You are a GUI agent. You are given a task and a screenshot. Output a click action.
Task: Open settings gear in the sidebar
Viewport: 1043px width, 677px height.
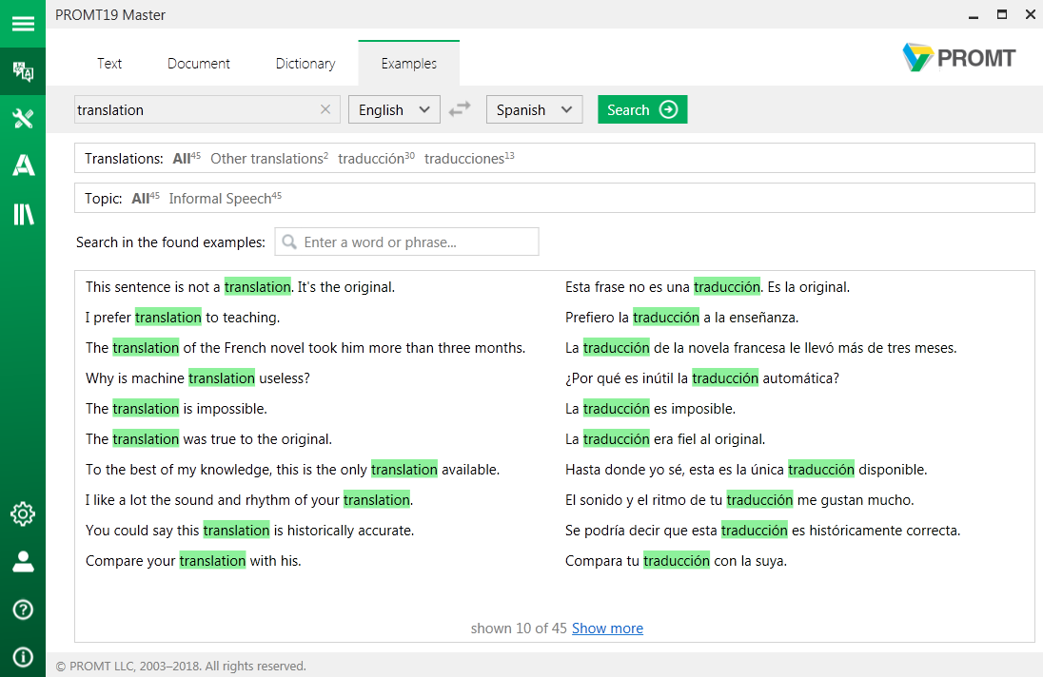(23, 513)
